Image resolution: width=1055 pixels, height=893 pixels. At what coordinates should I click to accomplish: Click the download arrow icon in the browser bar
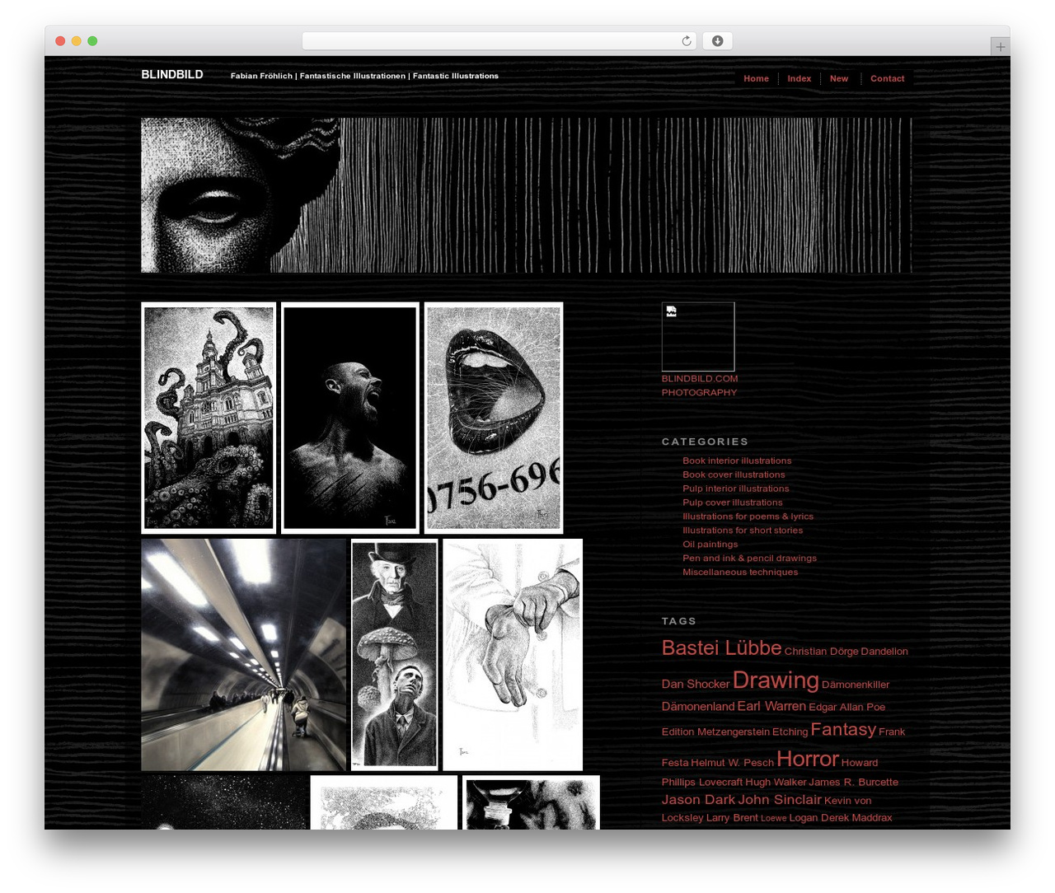(x=718, y=41)
